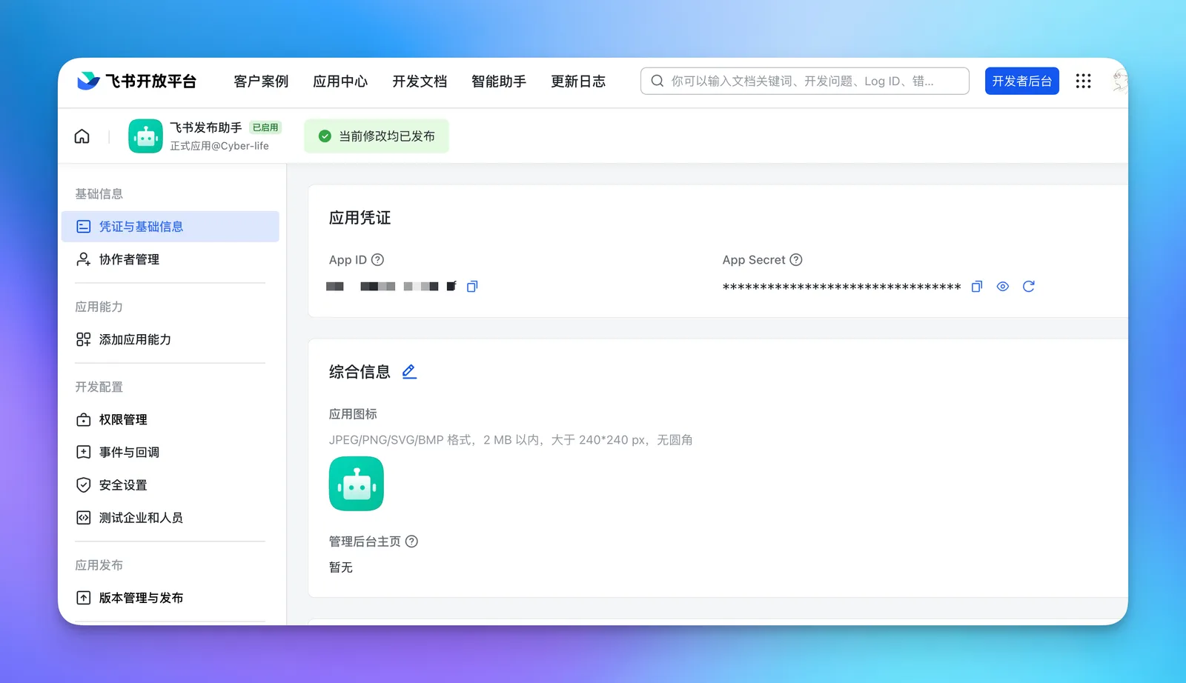The height and width of the screenshot is (683, 1186).
Task: Click the 协作者管理 person-plus icon
Action: 84,259
